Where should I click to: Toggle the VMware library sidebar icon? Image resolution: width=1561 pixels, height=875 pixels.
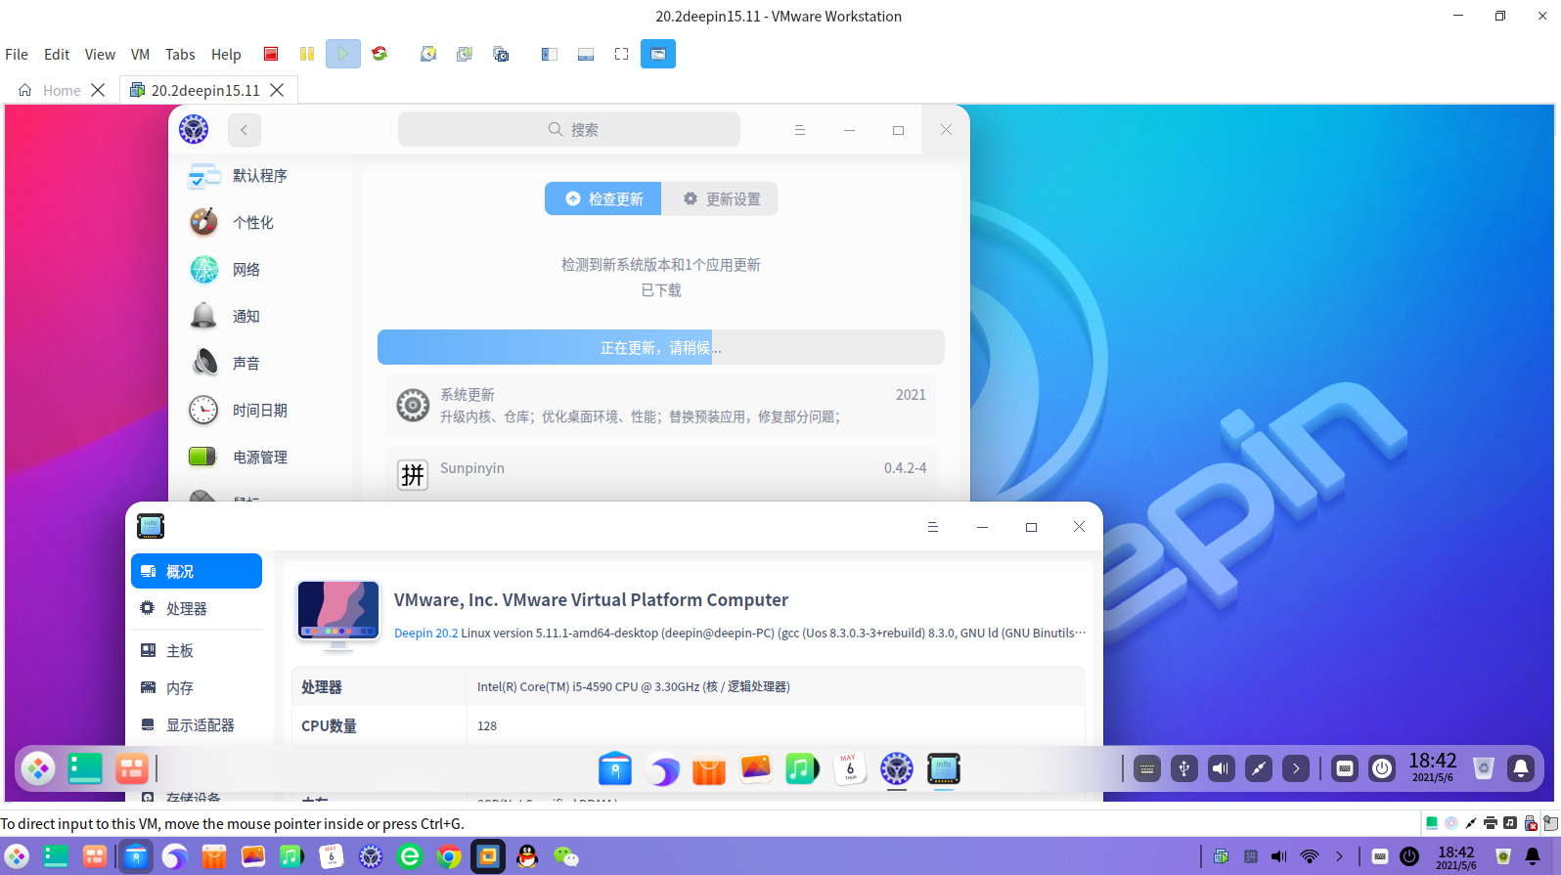click(x=550, y=54)
